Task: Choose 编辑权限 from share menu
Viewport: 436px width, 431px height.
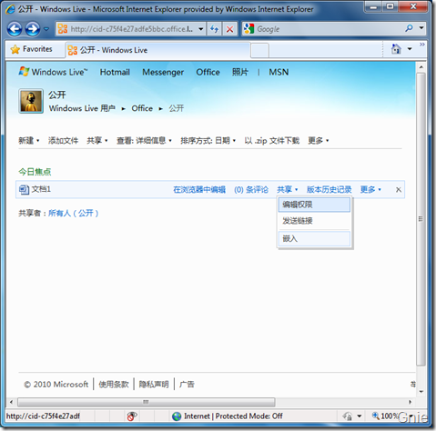Action: coord(314,205)
